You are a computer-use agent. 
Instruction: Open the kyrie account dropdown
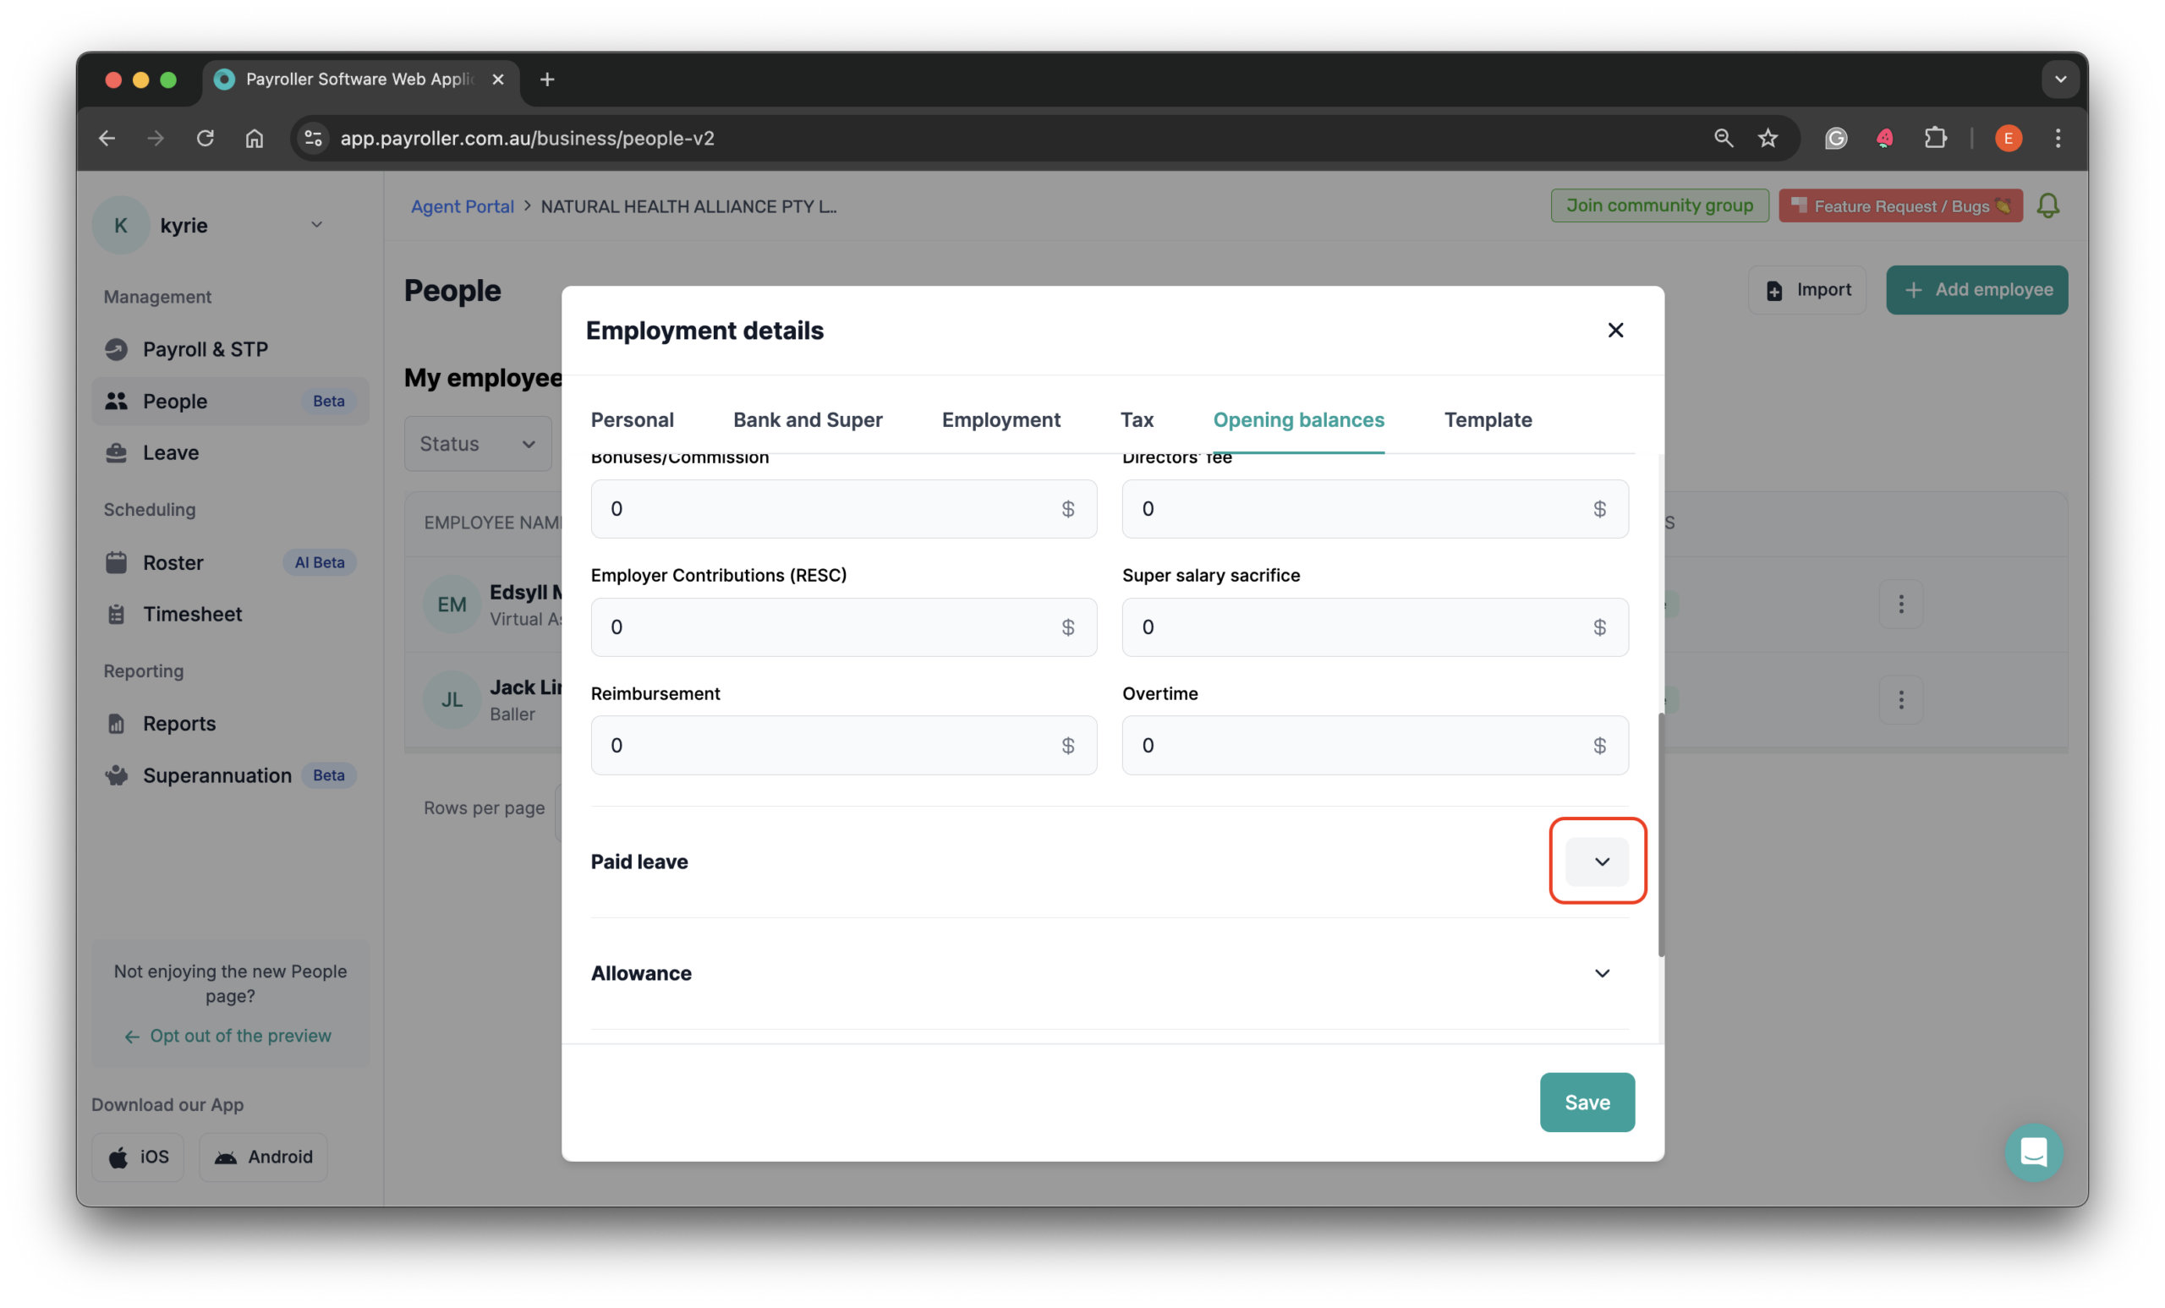pyautogui.click(x=316, y=225)
